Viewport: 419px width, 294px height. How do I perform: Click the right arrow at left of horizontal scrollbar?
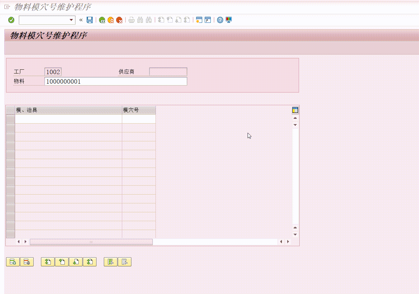coord(25,242)
